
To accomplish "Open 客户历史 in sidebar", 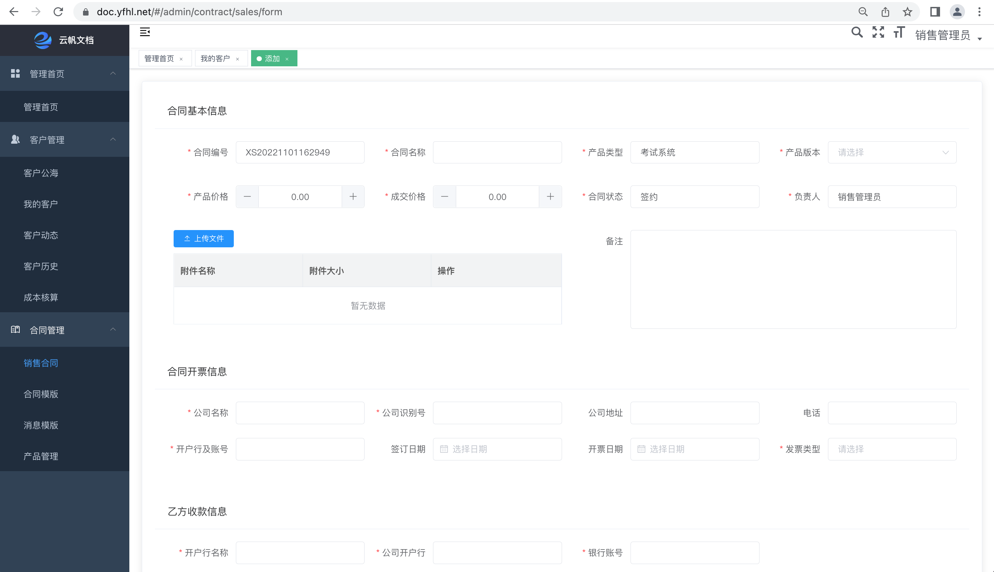I will pos(65,266).
